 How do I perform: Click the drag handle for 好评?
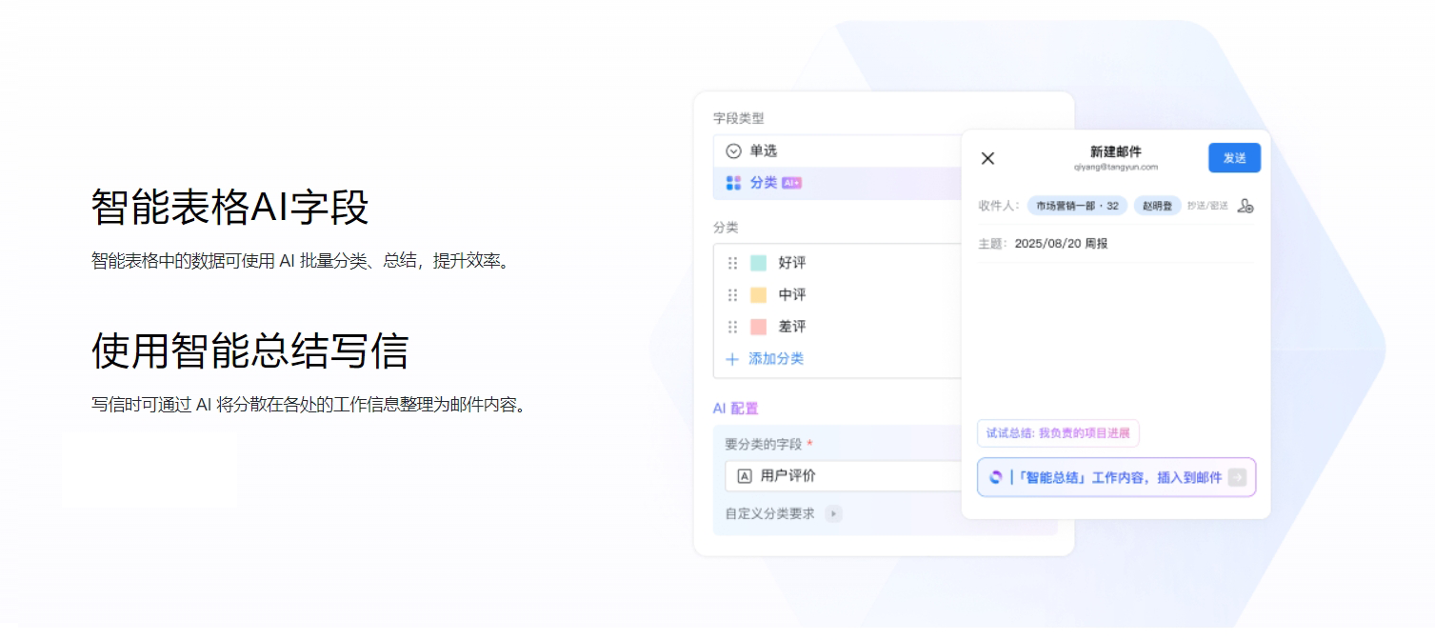732,263
